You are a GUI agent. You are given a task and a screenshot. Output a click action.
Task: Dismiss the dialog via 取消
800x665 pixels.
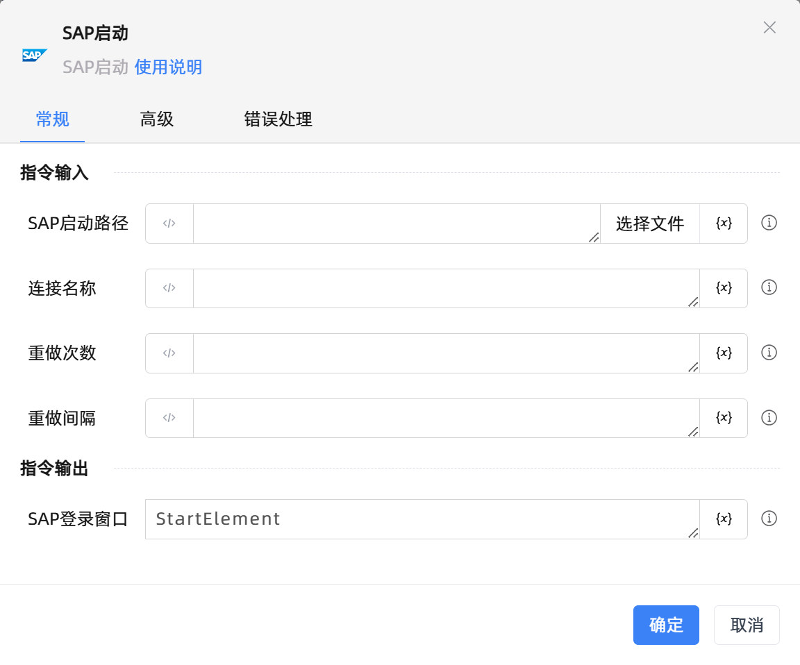747,625
